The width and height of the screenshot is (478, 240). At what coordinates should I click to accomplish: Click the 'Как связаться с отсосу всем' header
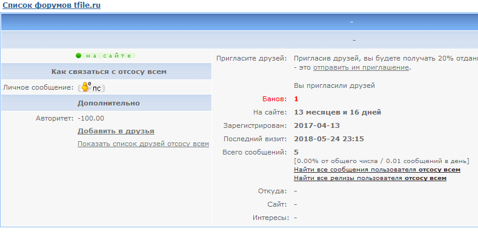pyautogui.click(x=107, y=72)
